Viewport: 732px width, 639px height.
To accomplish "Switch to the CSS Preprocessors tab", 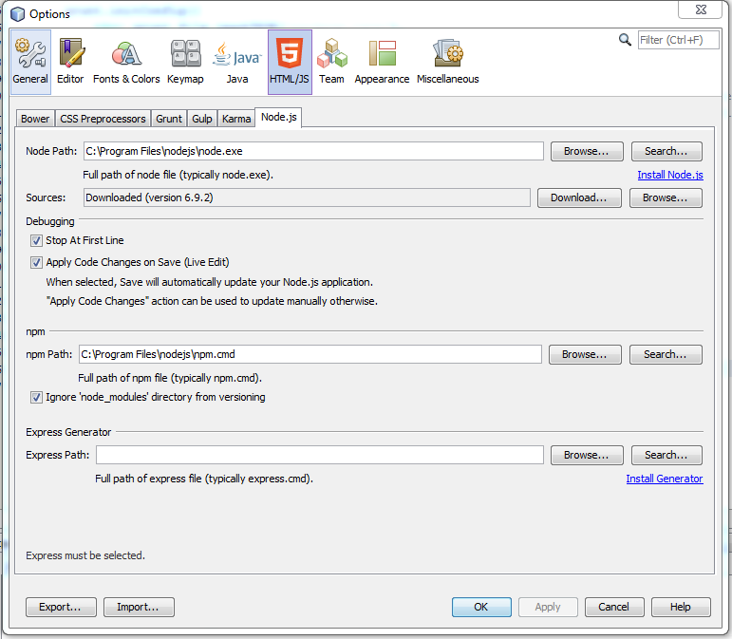I will pos(103,119).
